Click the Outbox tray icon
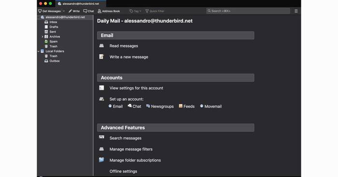 click(x=46, y=61)
